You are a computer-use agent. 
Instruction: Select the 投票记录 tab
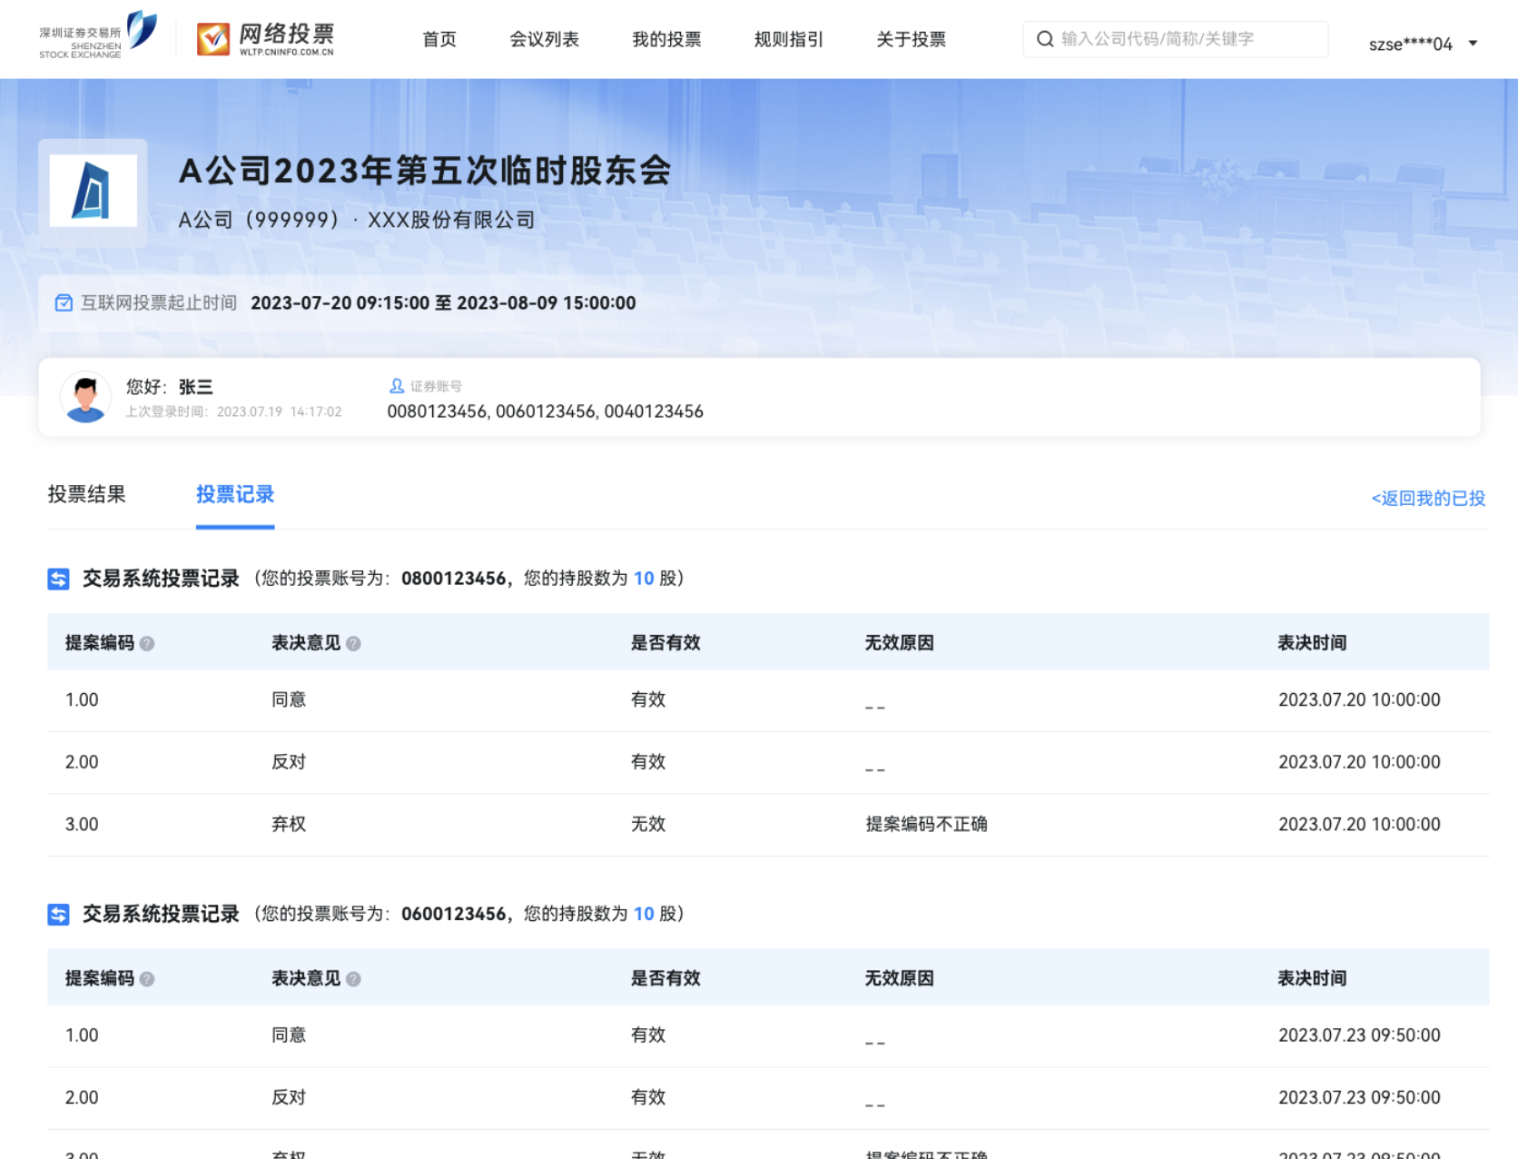[x=234, y=494]
